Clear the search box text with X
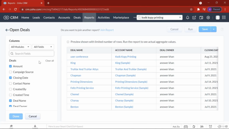229x129 pixels. click(x=180, y=18)
